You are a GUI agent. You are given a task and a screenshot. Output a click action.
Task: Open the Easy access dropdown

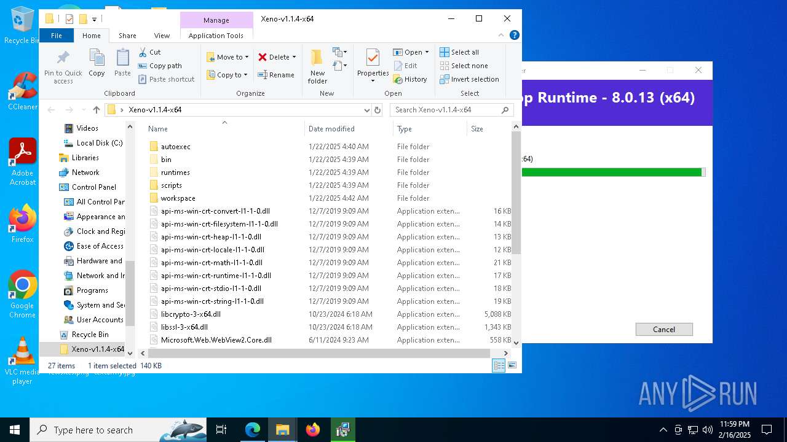point(340,66)
